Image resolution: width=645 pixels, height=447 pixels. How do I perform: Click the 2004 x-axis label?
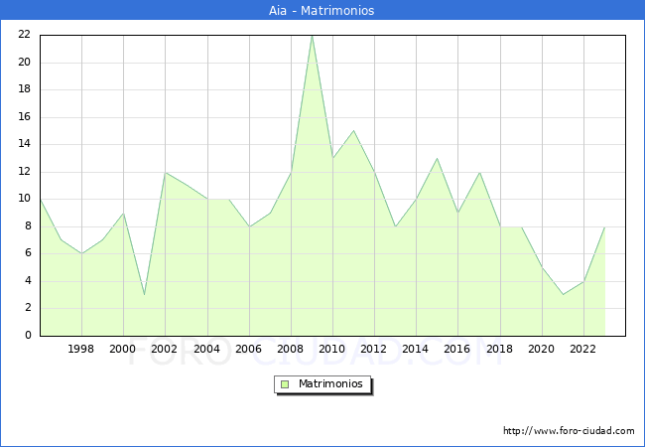[206, 349]
